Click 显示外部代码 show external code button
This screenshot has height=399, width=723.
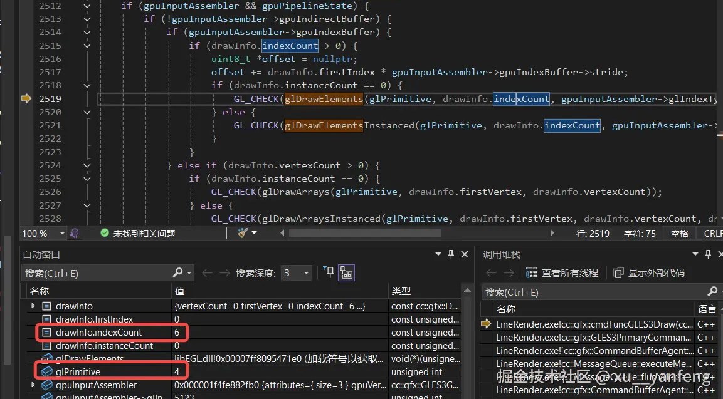pos(649,272)
